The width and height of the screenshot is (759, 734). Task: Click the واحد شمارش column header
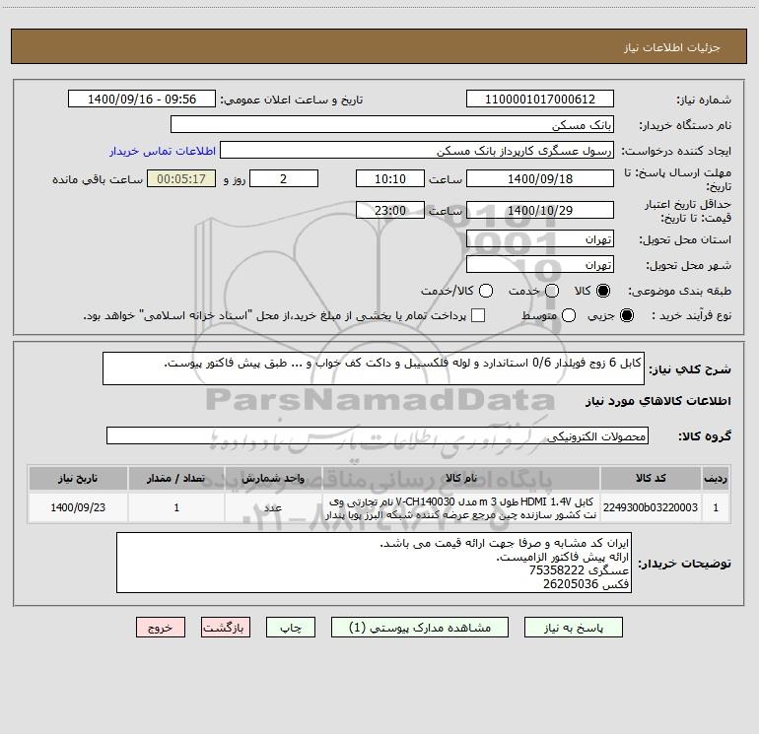coord(273,478)
